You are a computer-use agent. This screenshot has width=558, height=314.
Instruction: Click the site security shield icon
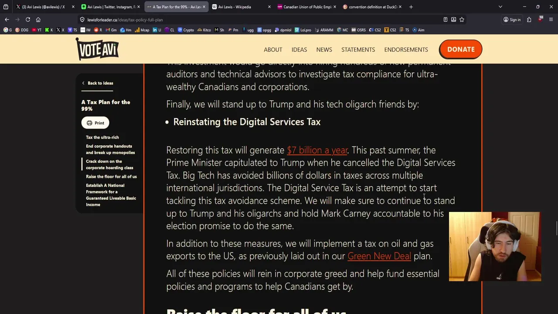click(82, 20)
